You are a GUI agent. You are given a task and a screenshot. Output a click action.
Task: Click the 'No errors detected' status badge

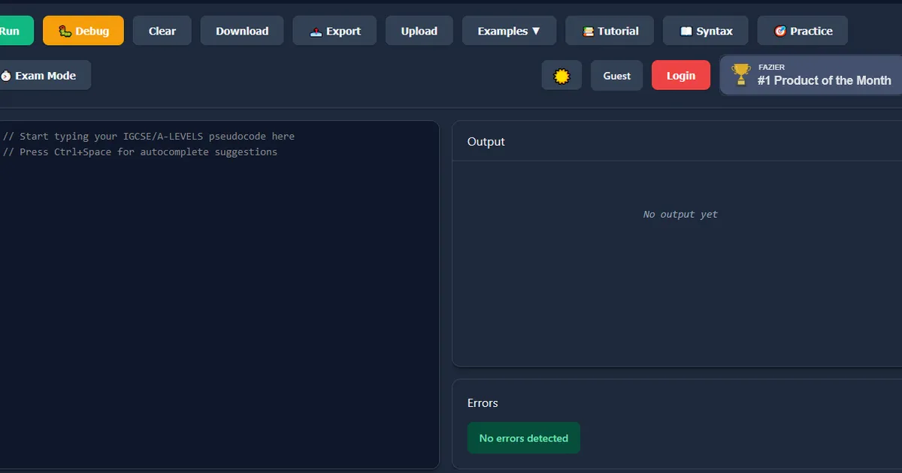[x=524, y=438]
